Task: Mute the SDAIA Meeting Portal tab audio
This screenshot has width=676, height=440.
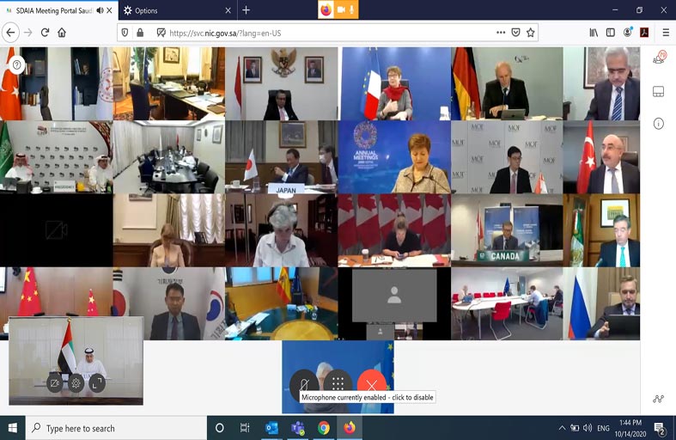Action: 100,10
